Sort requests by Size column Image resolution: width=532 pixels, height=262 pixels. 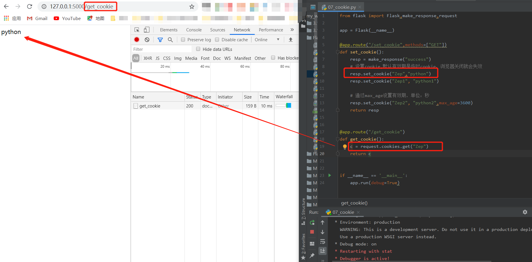pyautogui.click(x=250, y=97)
